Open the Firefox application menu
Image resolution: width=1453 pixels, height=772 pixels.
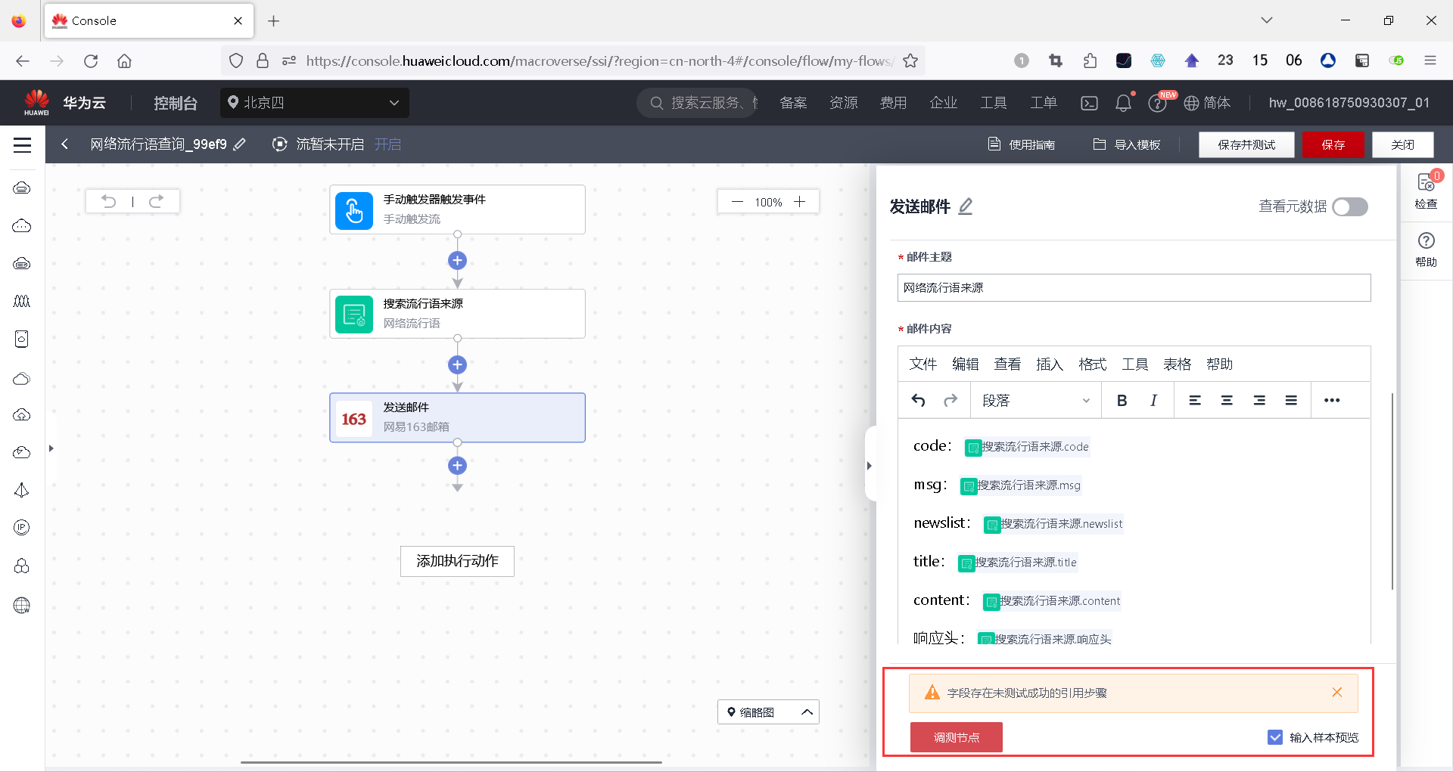point(1430,60)
